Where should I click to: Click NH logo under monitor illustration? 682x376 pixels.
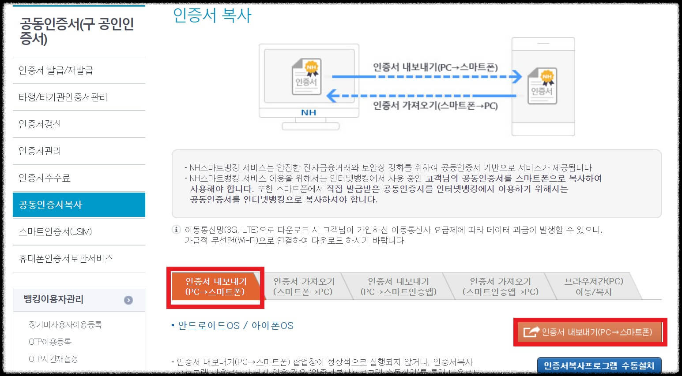pyautogui.click(x=309, y=112)
